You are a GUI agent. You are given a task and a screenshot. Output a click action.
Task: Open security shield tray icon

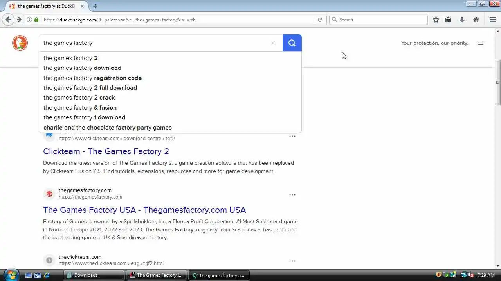(439, 275)
